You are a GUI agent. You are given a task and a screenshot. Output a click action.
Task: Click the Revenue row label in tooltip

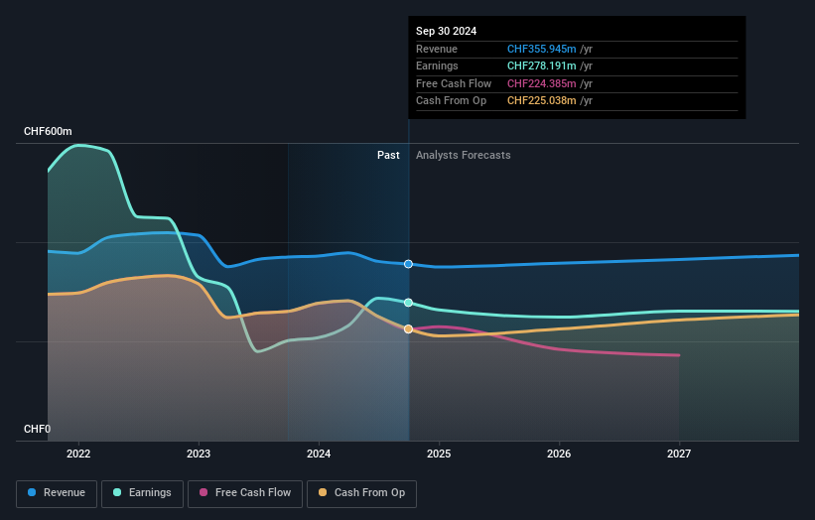[437, 49]
